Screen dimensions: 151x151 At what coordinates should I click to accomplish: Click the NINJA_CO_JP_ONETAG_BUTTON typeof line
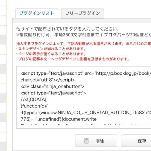click(86, 113)
